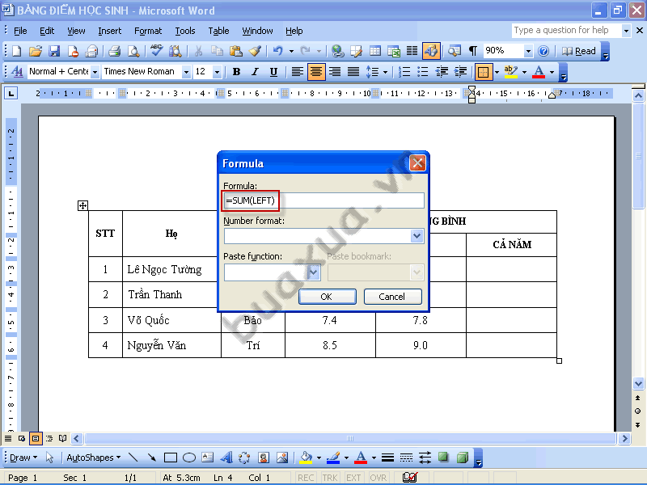
Task: Toggle underline formatting
Action: point(273,72)
